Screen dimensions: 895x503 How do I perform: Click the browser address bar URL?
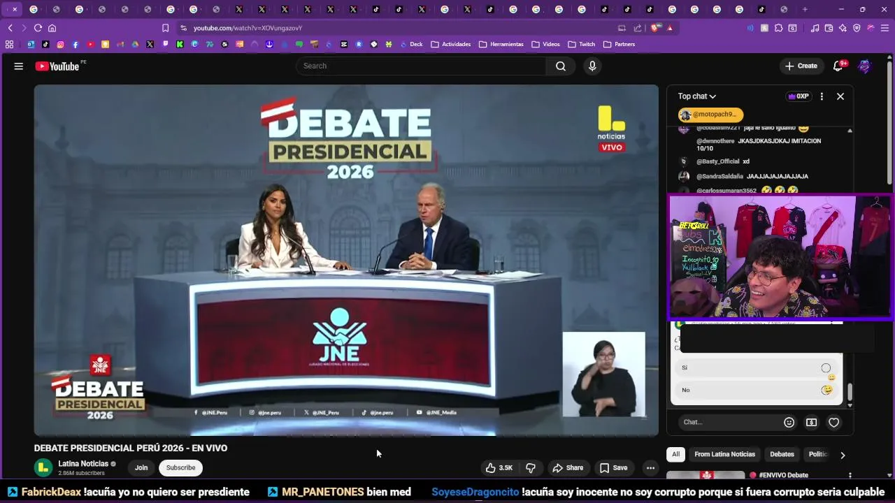click(248, 28)
